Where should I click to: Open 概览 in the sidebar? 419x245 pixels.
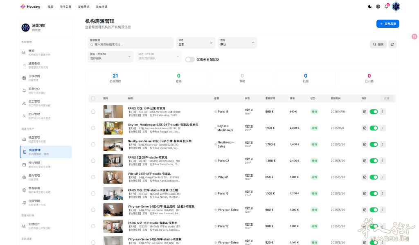[46, 52]
